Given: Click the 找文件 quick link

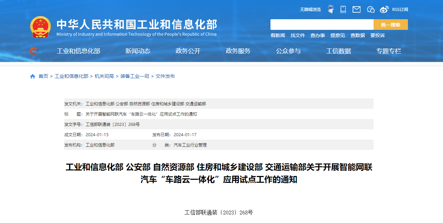Looking at the screenshot, I should pos(298,35).
